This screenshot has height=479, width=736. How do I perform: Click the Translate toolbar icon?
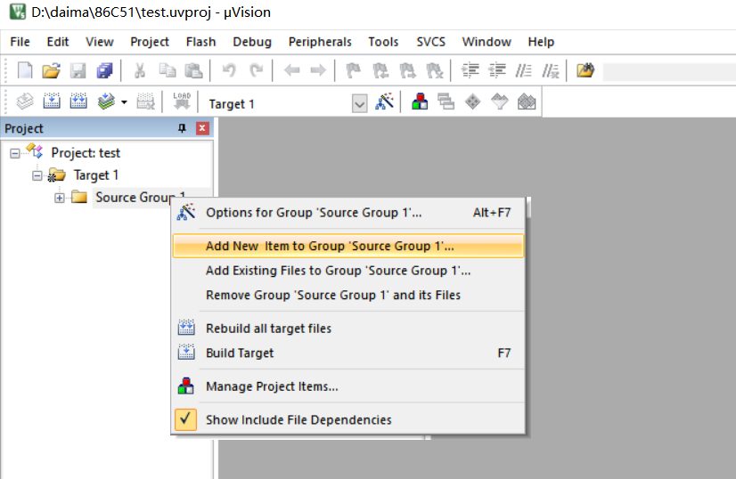point(25,101)
